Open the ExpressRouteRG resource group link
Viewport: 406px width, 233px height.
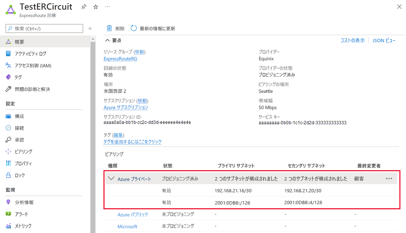[x=120, y=59]
